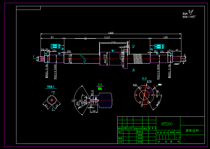Screen dimensions: 210x149
Task: Click the "工艺" title block cell
Action: (120, 142)
